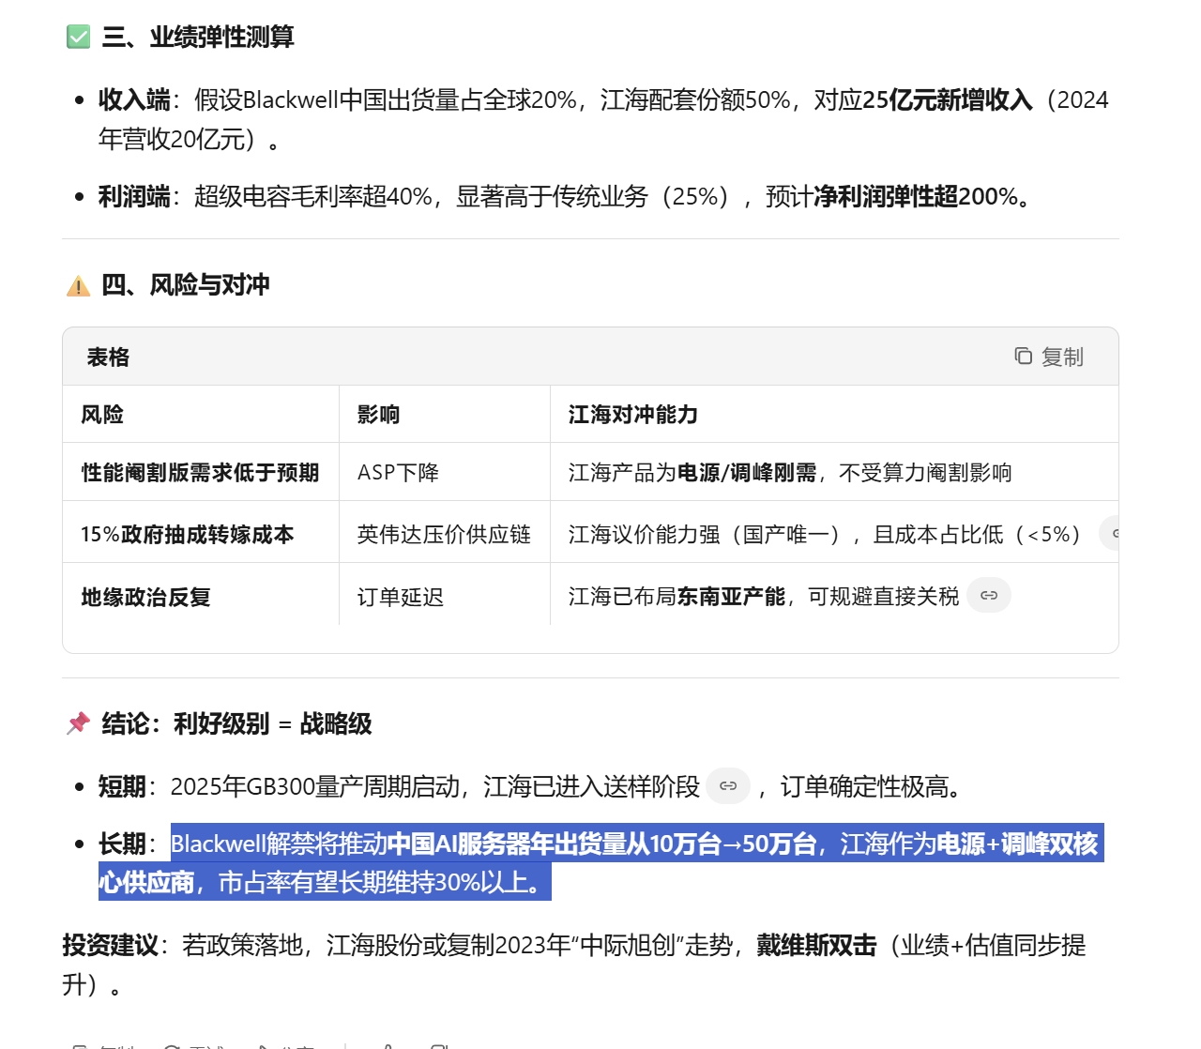1201x1049 pixels.
Task: Click the 订单延迟 cell
Action: 445,596
